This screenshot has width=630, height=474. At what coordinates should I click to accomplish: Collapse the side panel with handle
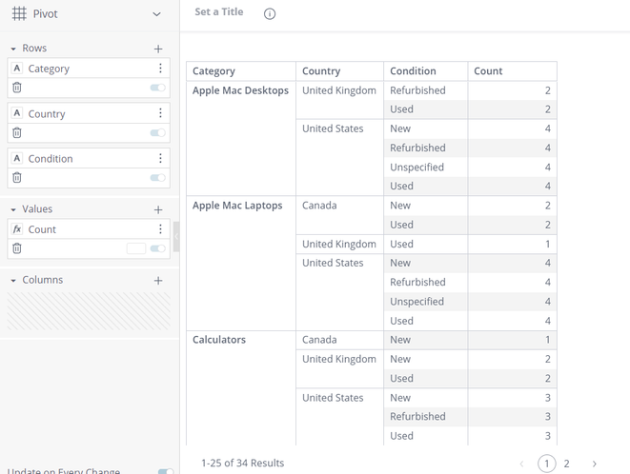176,236
